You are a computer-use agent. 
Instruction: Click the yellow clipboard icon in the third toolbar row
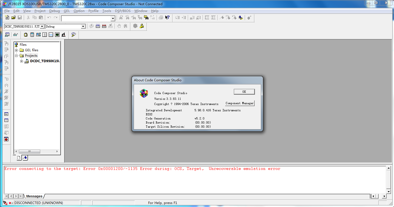click(26, 35)
